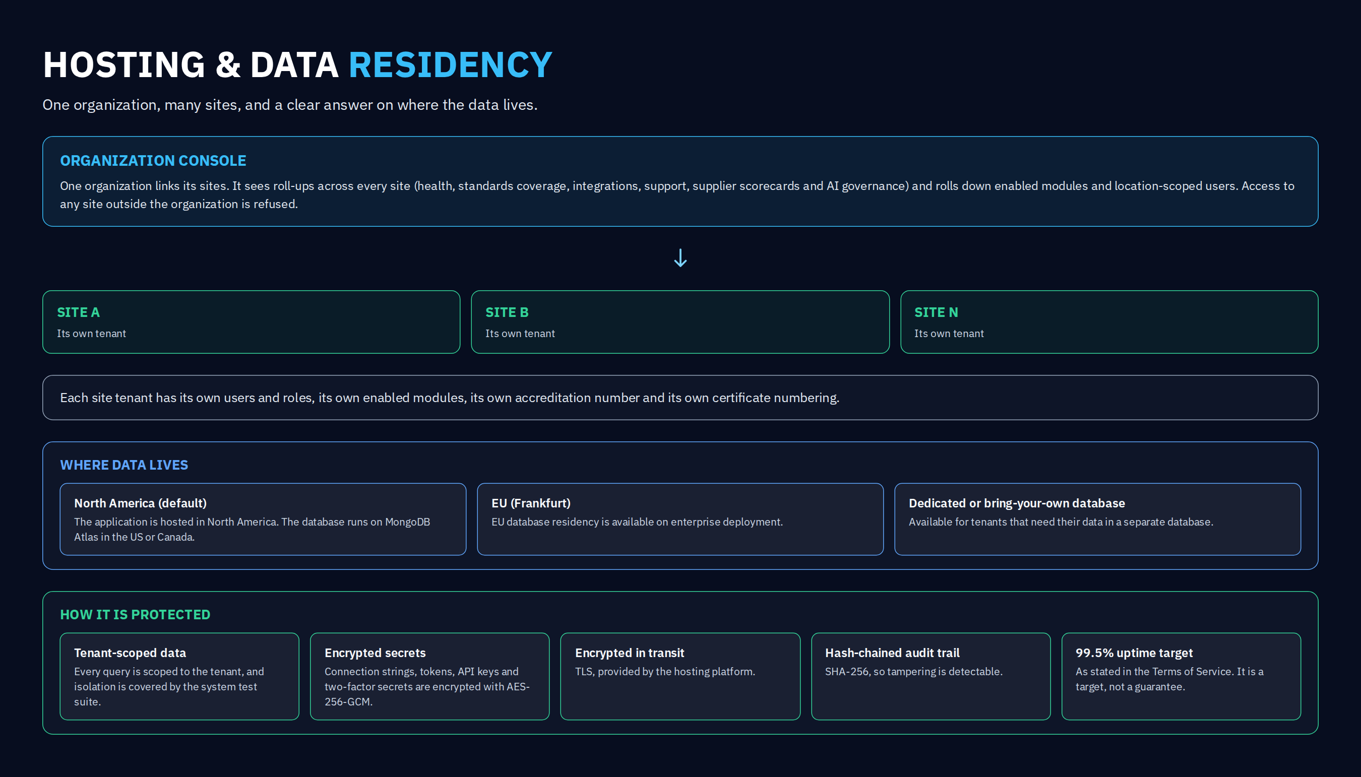Click the SITE A heading
1361x777 pixels.
point(79,312)
